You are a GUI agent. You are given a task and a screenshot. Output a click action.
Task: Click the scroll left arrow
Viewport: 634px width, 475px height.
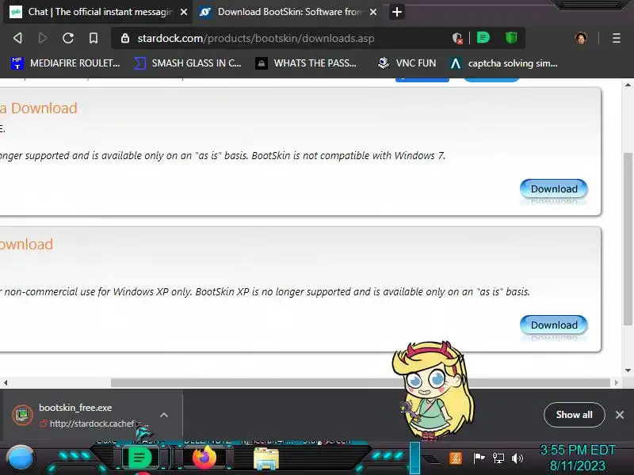click(x=6, y=382)
